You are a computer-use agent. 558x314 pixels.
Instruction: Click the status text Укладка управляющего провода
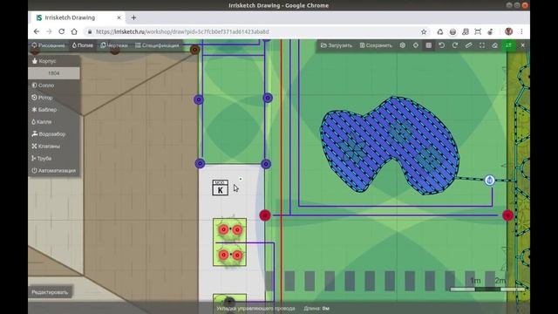pyautogui.click(x=255, y=309)
